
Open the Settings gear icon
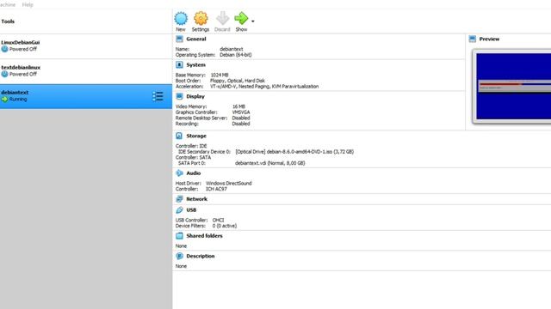click(x=201, y=18)
